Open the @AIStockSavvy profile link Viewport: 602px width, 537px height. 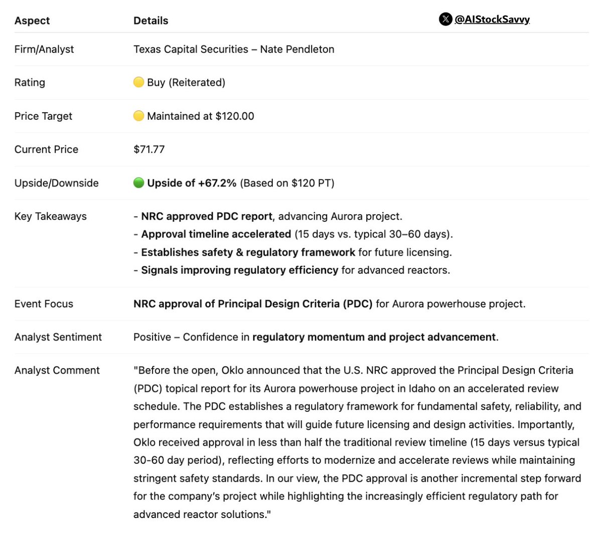[492, 19]
